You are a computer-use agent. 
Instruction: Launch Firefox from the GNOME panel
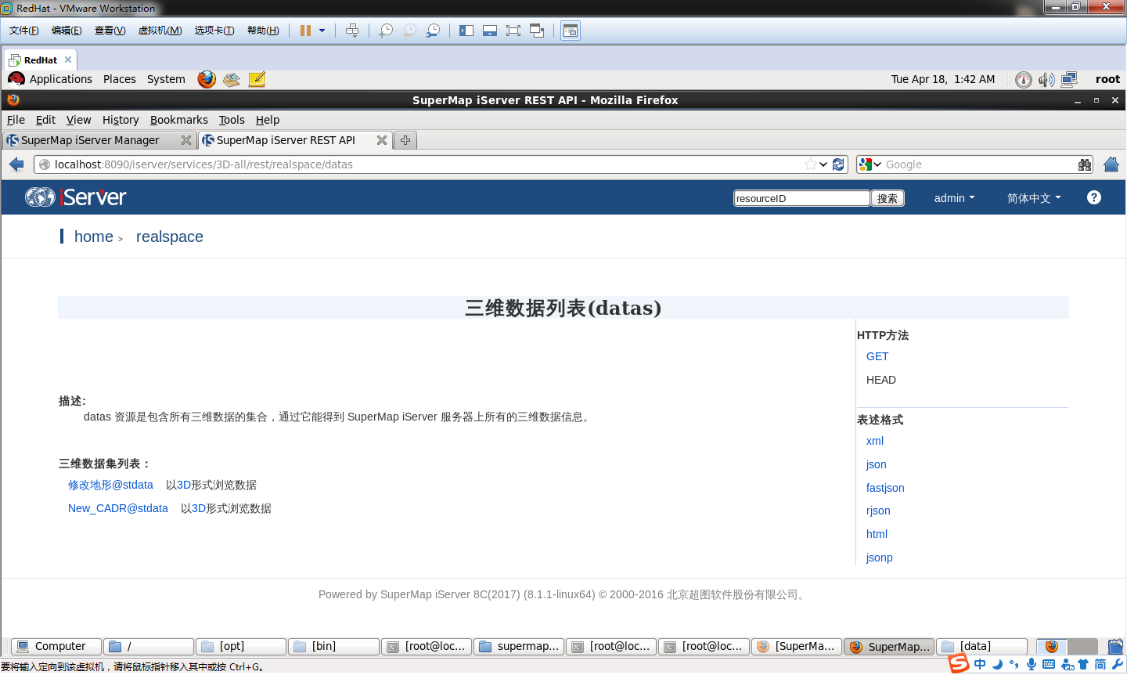coord(207,79)
